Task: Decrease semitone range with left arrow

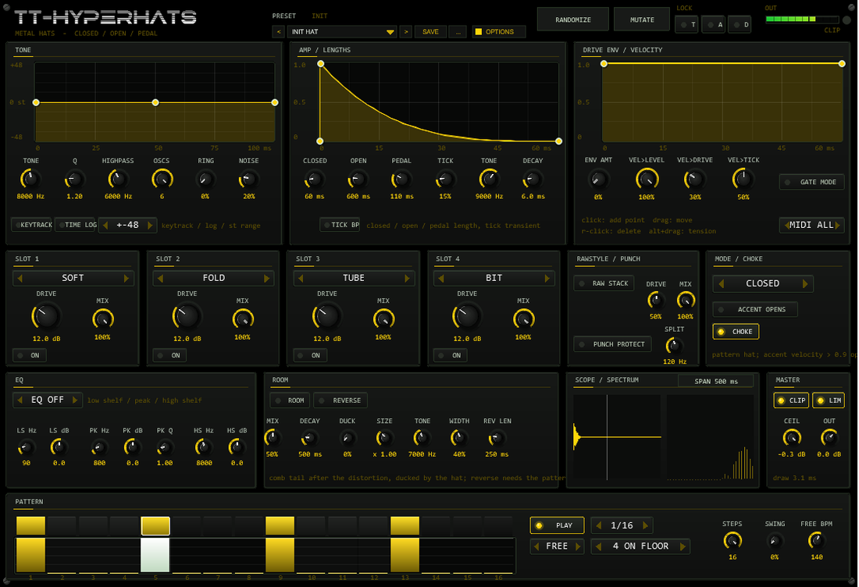Action: tap(105, 225)
